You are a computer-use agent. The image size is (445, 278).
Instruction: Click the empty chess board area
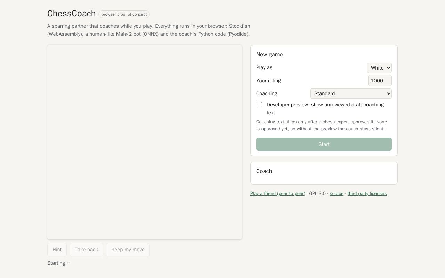145,142
